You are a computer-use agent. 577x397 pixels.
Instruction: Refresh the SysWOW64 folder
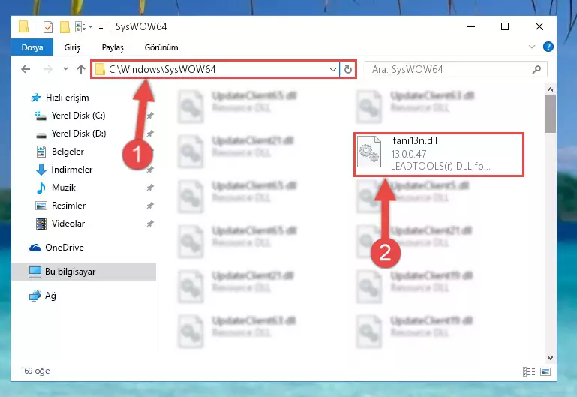(x=347, y=69)
